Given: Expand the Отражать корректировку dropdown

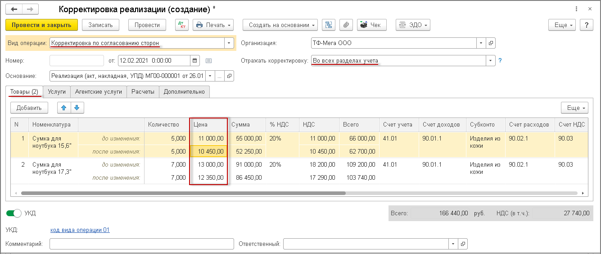Looking at the screenshot, I should tap(490, 60).
